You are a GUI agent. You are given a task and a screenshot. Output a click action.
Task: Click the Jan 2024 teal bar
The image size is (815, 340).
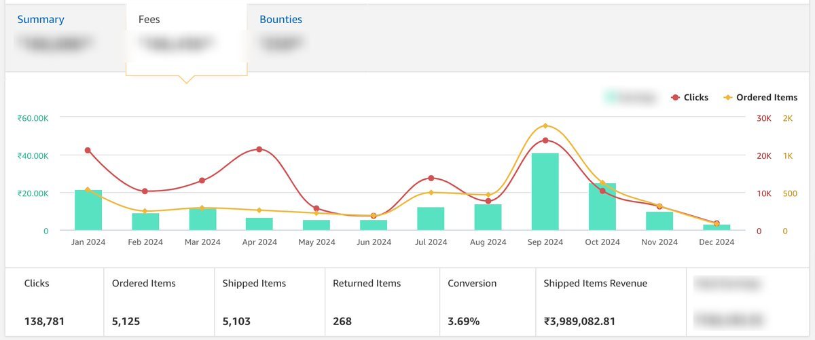88,210
